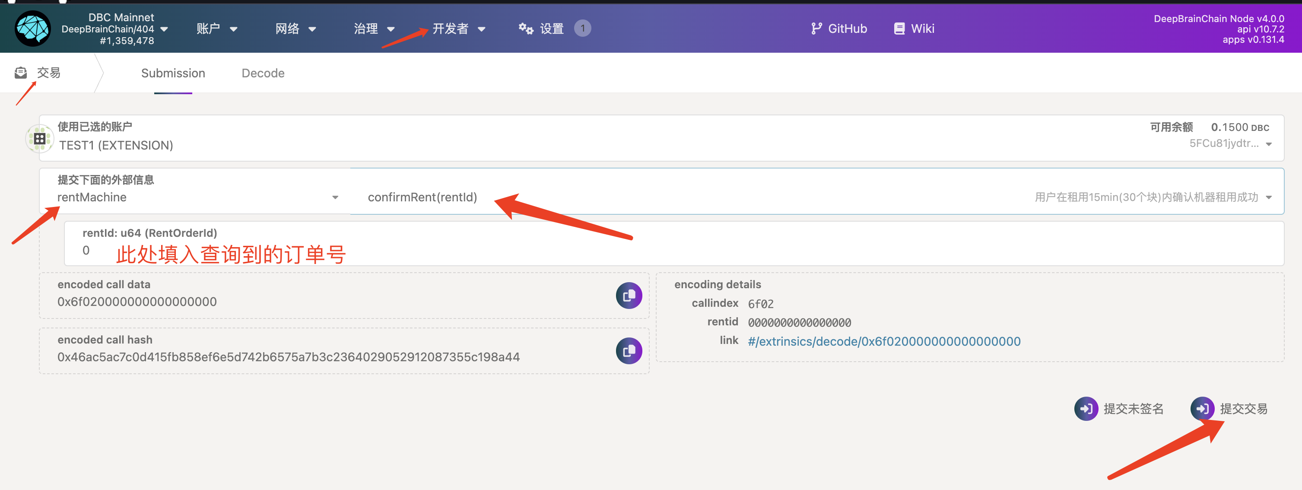This screenshot has width=1302, height=490.
Task: Click the available balance 0.1500 DBC
Action: [1240, 127]
